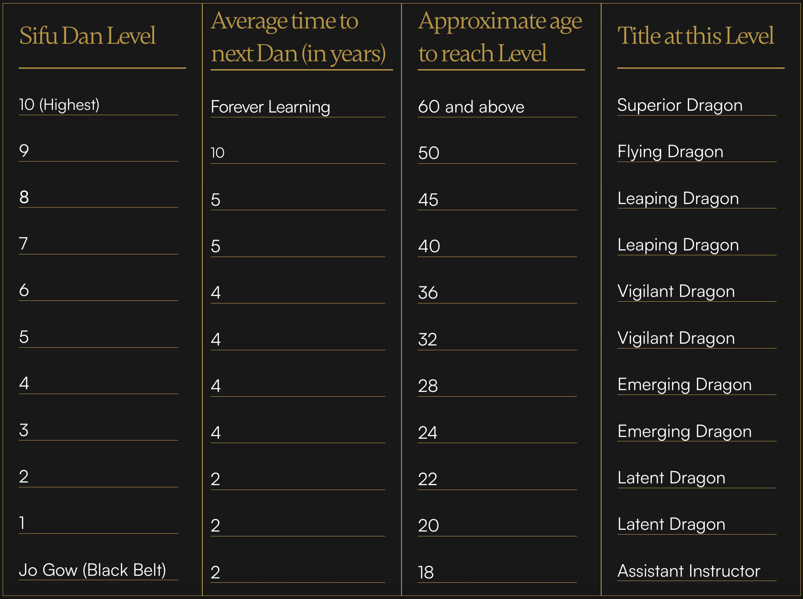
Task: Select the age value 24
Action: click(x=427, y=433)
